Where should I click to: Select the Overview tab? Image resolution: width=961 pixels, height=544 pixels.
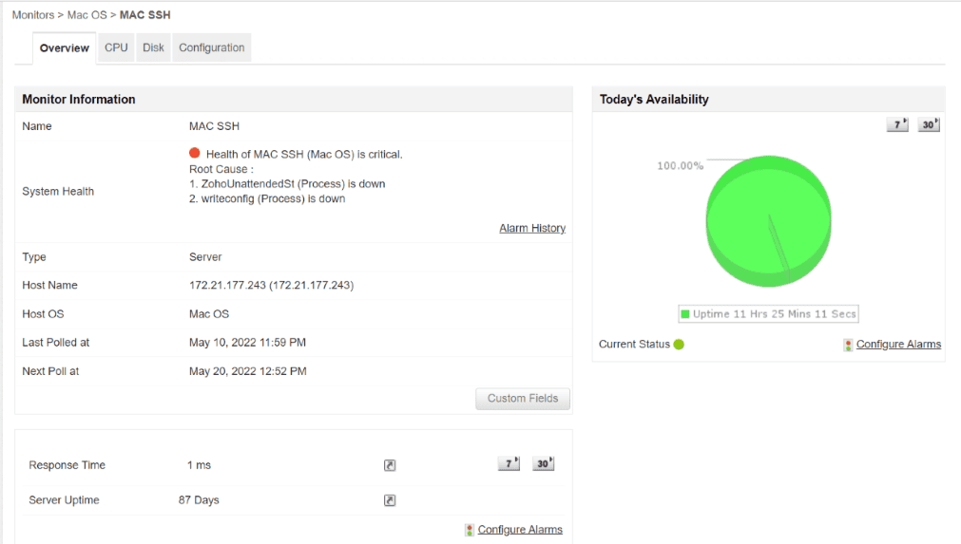(x=65, y=48)
